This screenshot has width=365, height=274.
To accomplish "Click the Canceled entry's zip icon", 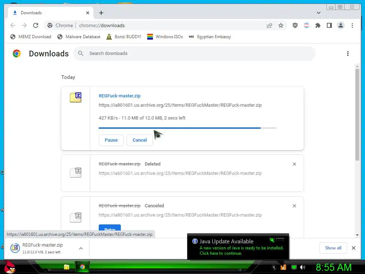I will (76, 218).
